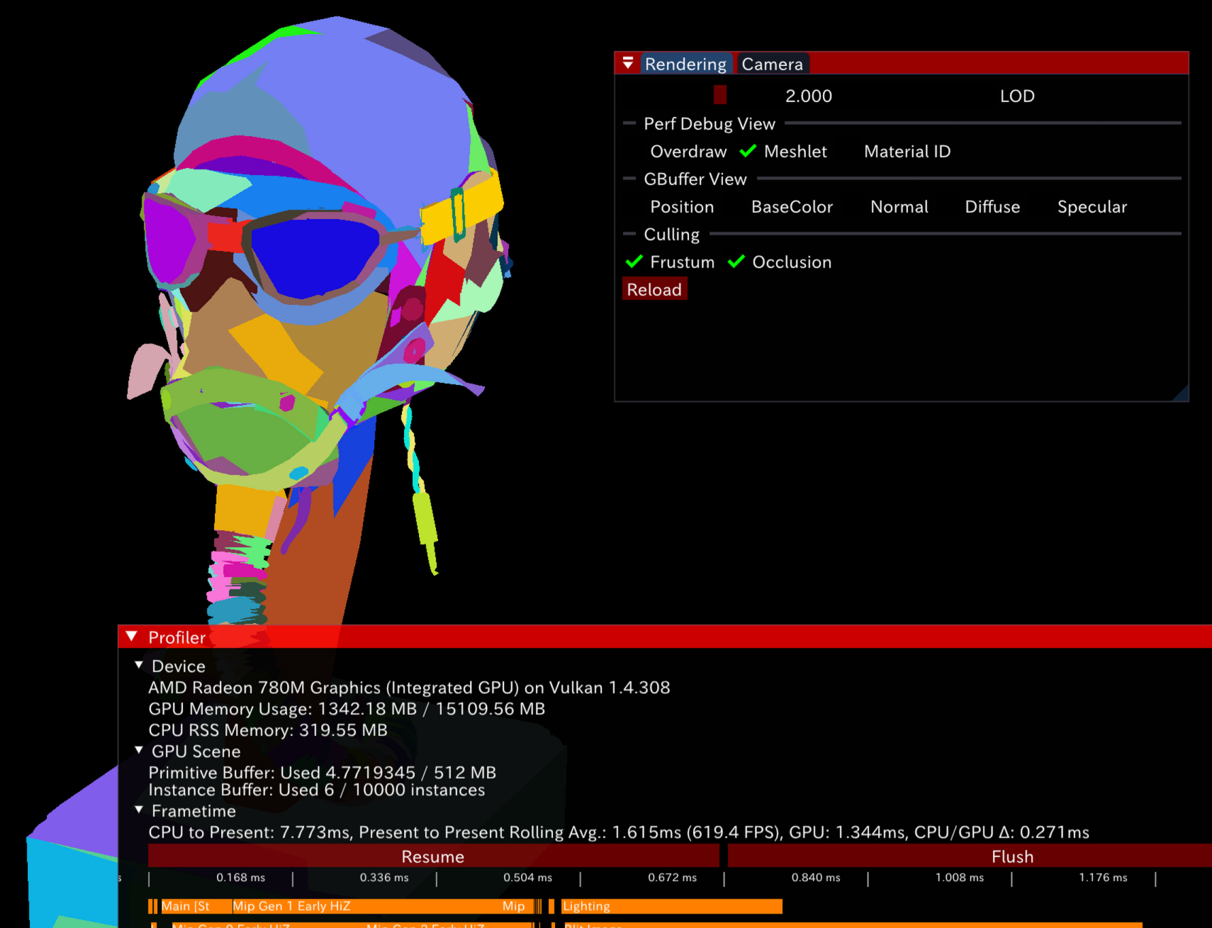Disable Frustum culling
The width and height of the screenshot is (1212, 928).
point(634,262)
